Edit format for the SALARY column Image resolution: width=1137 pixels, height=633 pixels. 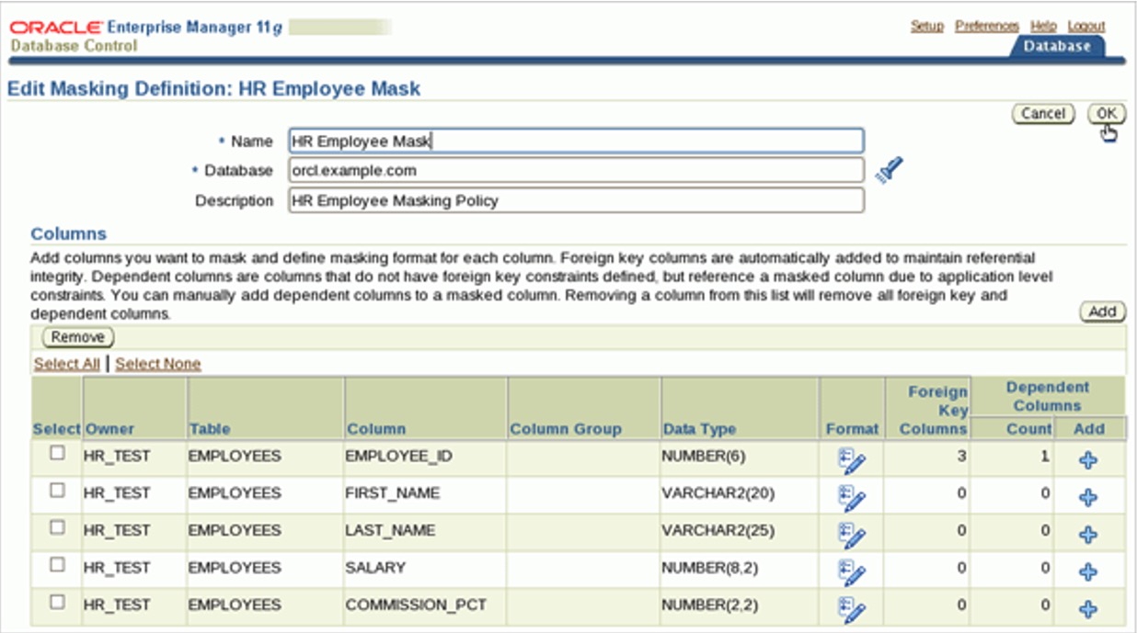(x=852, y=571)
